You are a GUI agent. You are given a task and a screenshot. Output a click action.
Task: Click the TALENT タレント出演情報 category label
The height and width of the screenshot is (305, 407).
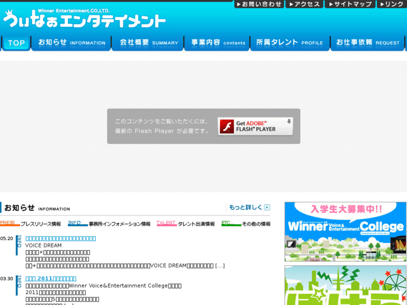pyautogui.click(x=186, y=223)
